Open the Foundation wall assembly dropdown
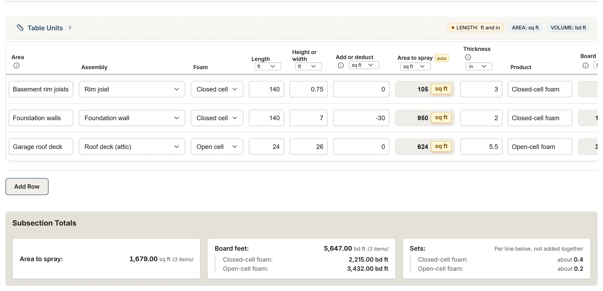603x291 pixels. pos(132,118)
